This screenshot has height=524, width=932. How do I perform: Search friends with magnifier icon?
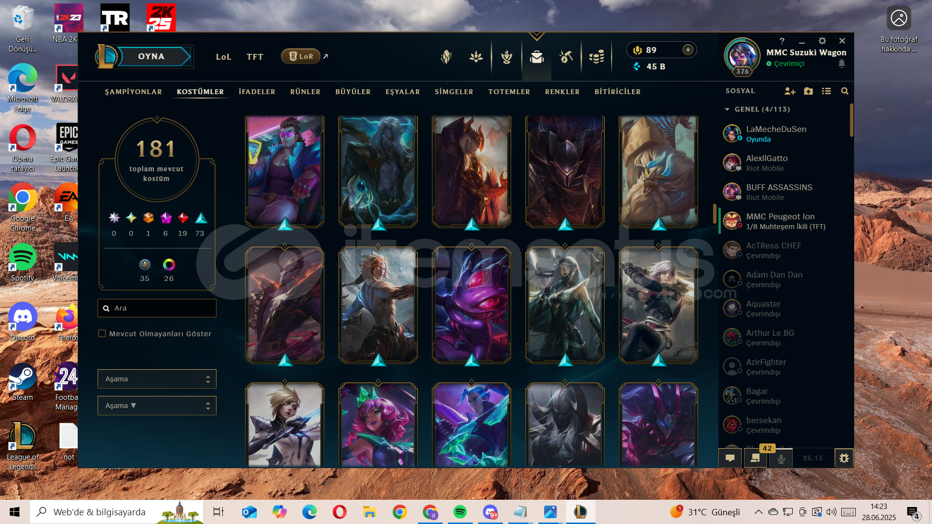click(x=845, y=91)
